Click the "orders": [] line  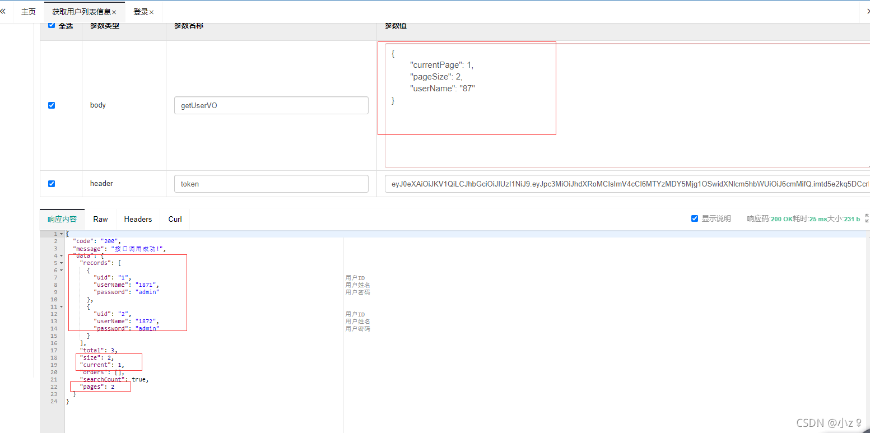[x=101, y=372]
